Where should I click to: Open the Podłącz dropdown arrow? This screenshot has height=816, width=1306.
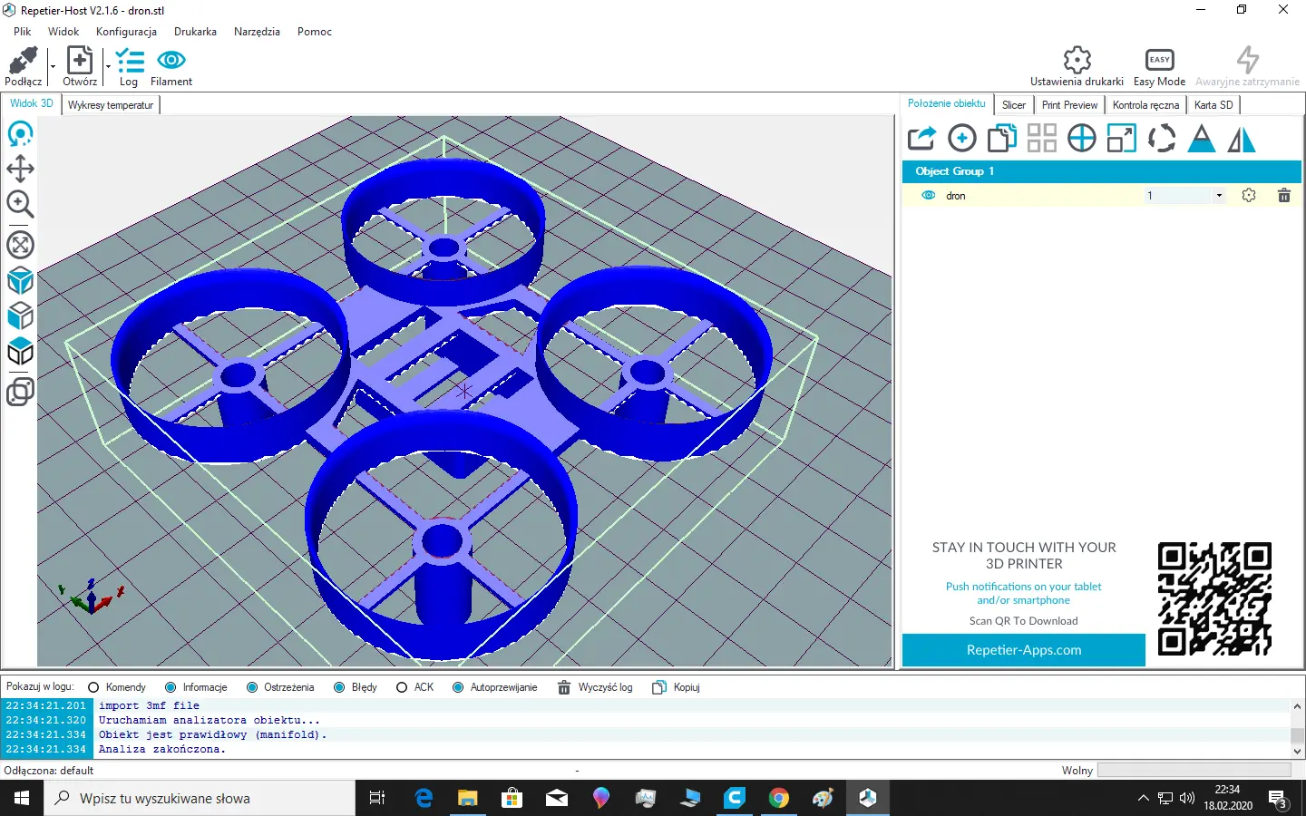tap(53, 66)
